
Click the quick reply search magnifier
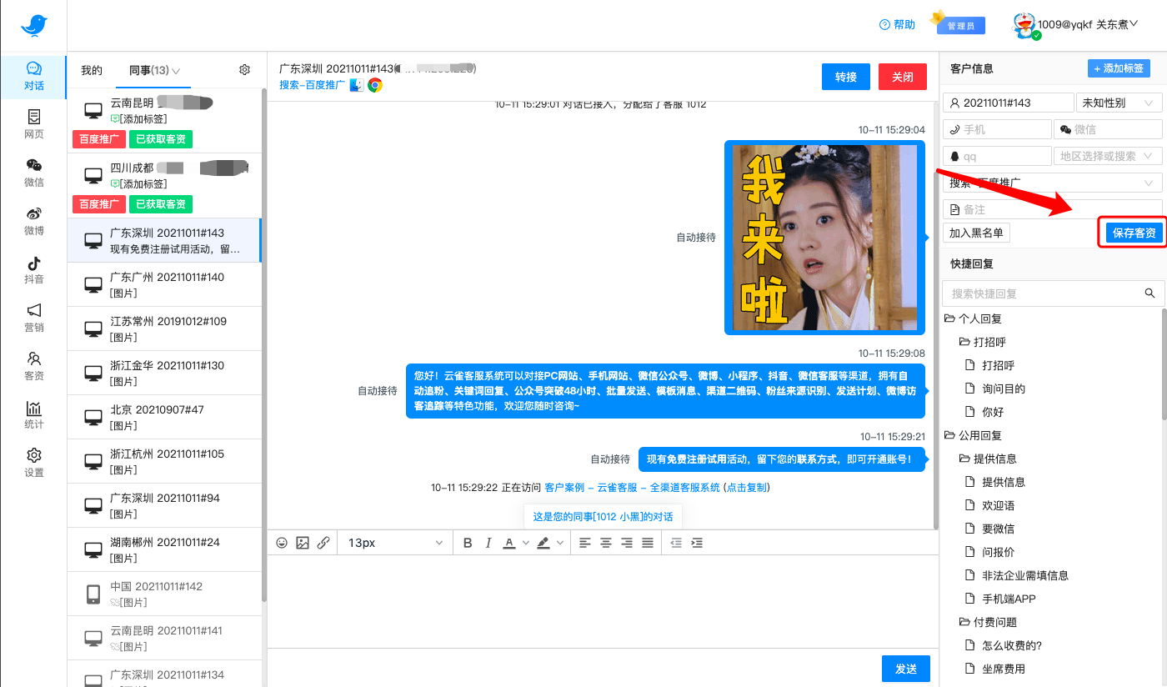[1150, 293]
